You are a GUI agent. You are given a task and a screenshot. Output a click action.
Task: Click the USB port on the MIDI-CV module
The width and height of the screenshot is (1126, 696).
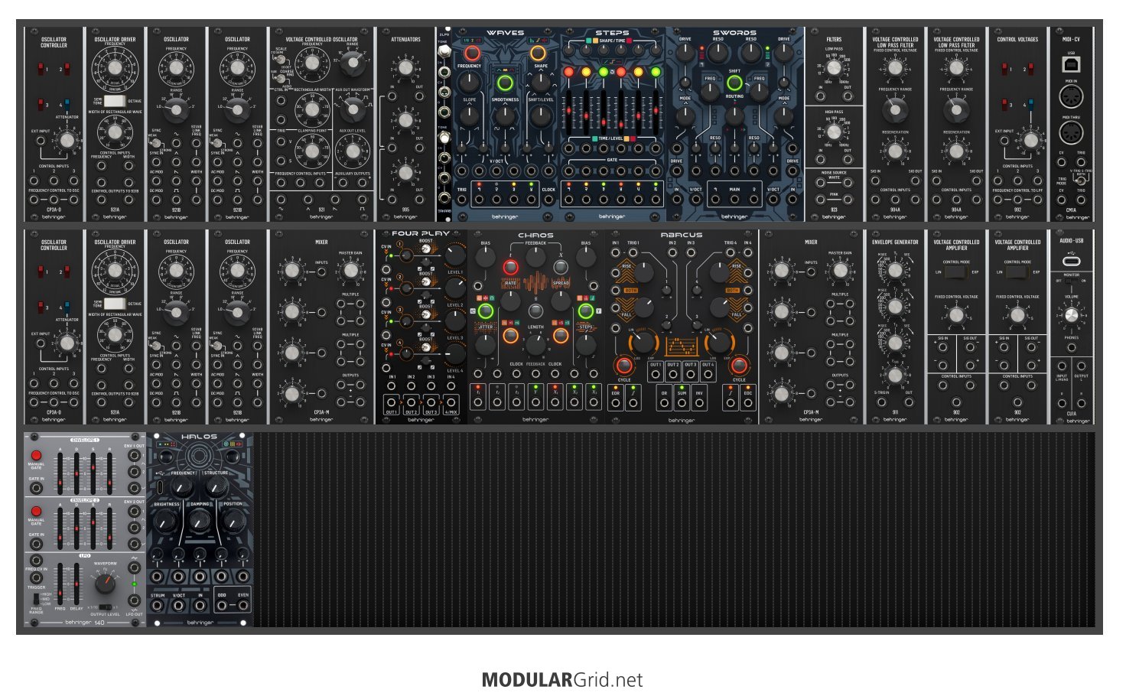pyautogui.click(x=1071, y=64)
